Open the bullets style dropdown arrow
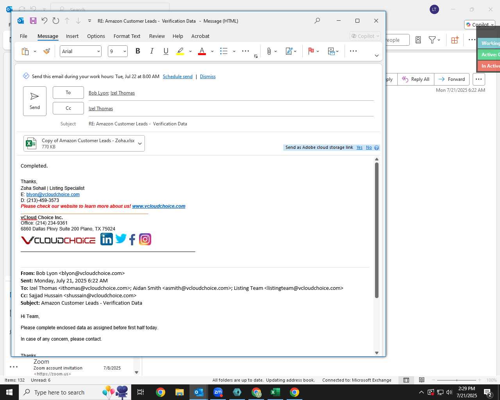 pyautogui.click(x=234, y=51)
